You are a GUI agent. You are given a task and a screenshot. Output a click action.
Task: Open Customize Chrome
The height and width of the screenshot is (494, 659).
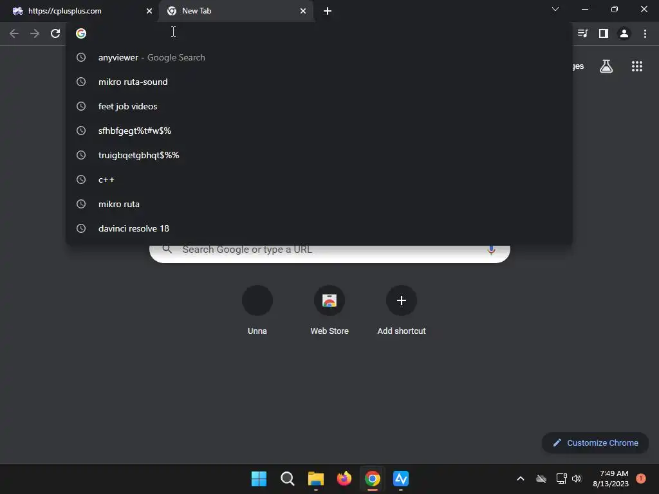point(595,443)
